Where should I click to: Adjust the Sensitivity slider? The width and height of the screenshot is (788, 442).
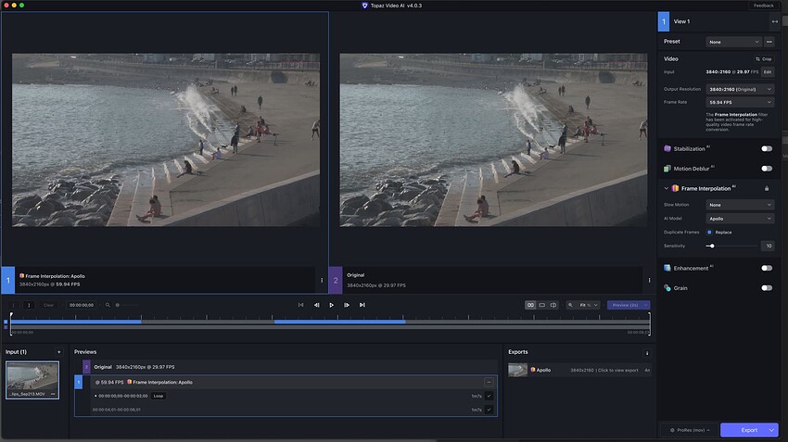(711, 246)
